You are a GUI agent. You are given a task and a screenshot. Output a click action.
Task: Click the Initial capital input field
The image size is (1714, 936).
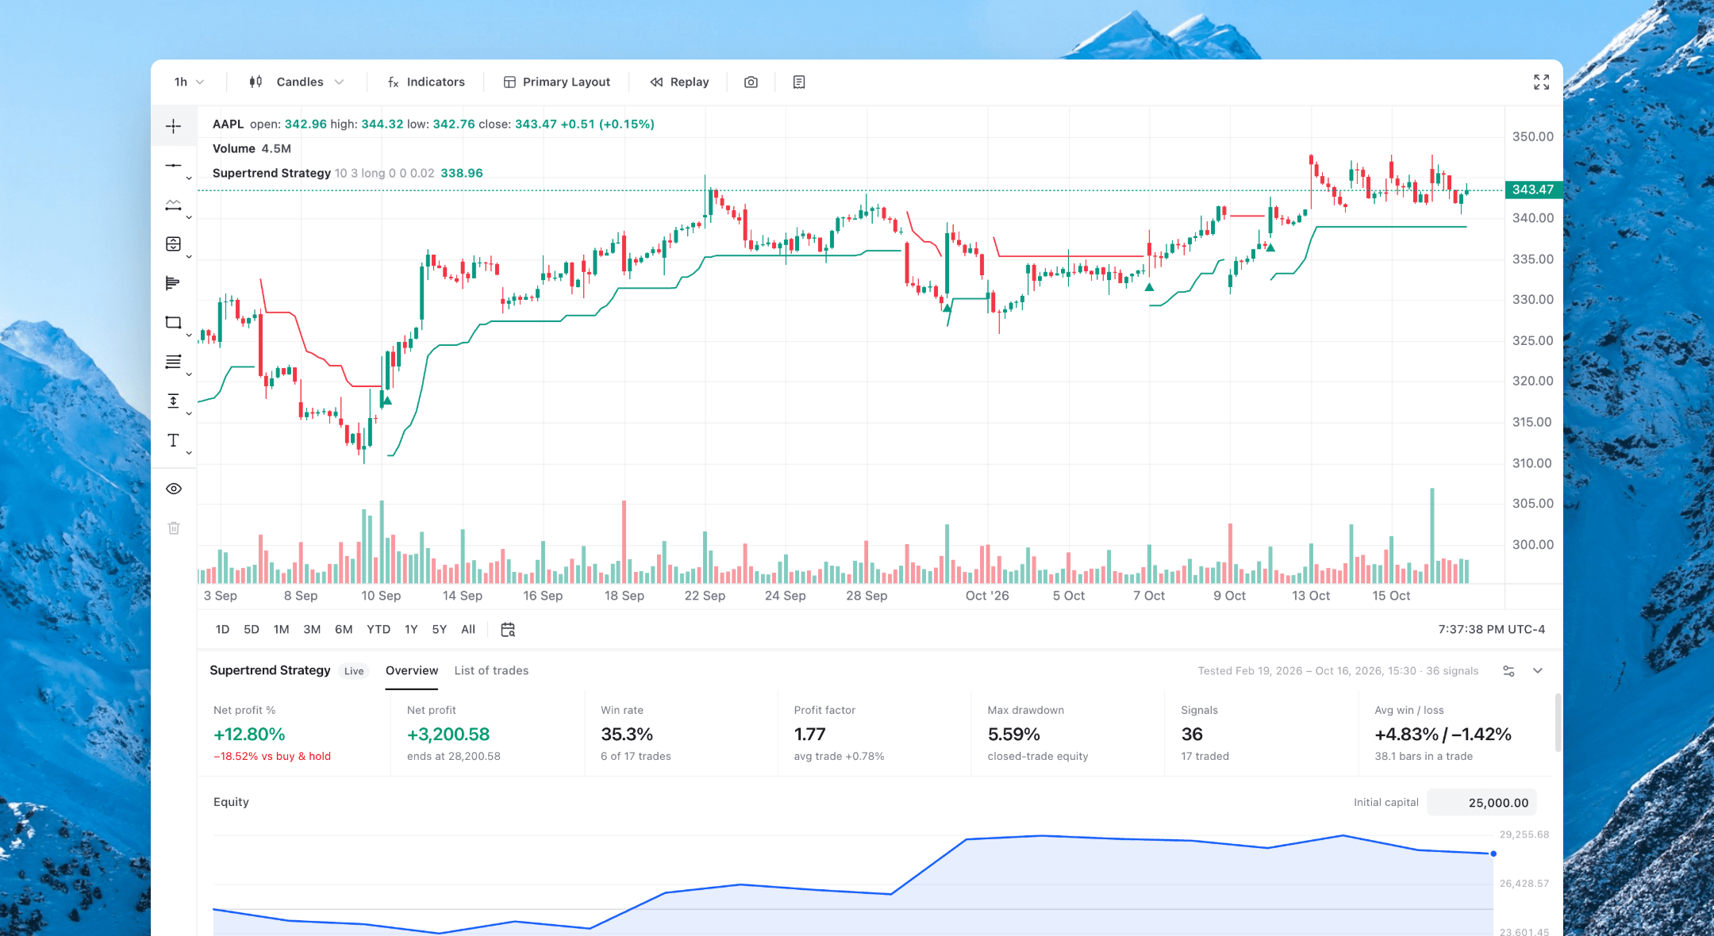(x=1481, y=802)
